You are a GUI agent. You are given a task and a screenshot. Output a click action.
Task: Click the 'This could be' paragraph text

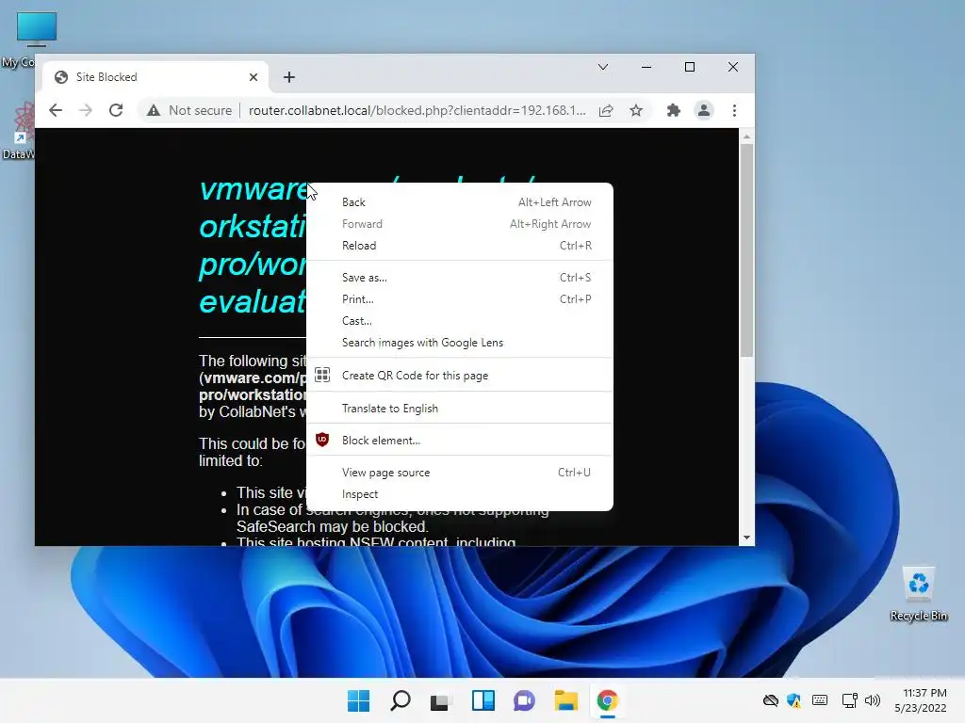point(253,453)
